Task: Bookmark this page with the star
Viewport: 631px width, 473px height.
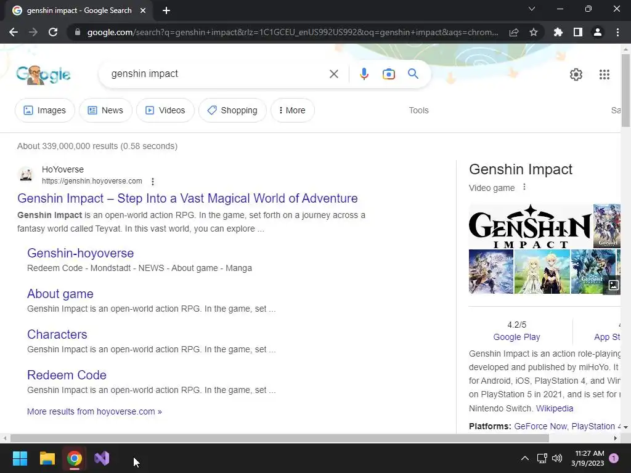Action: coord(534,32)
